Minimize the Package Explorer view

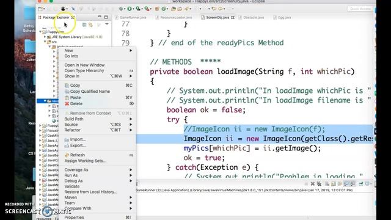tap(100, 16)
